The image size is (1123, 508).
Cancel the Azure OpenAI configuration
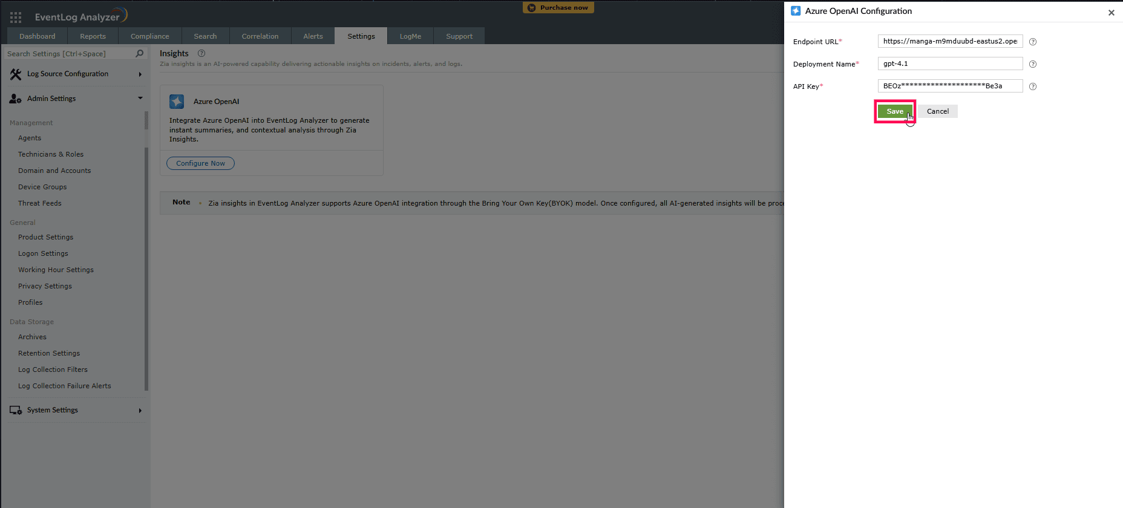(x=938, y=111)
